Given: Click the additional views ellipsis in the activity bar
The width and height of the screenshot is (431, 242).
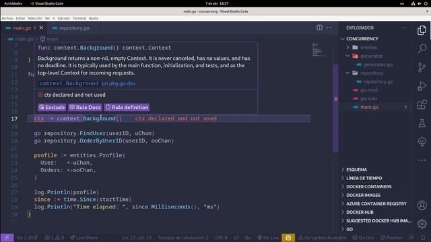Looking at the screenshot, I should click(422, 160).
